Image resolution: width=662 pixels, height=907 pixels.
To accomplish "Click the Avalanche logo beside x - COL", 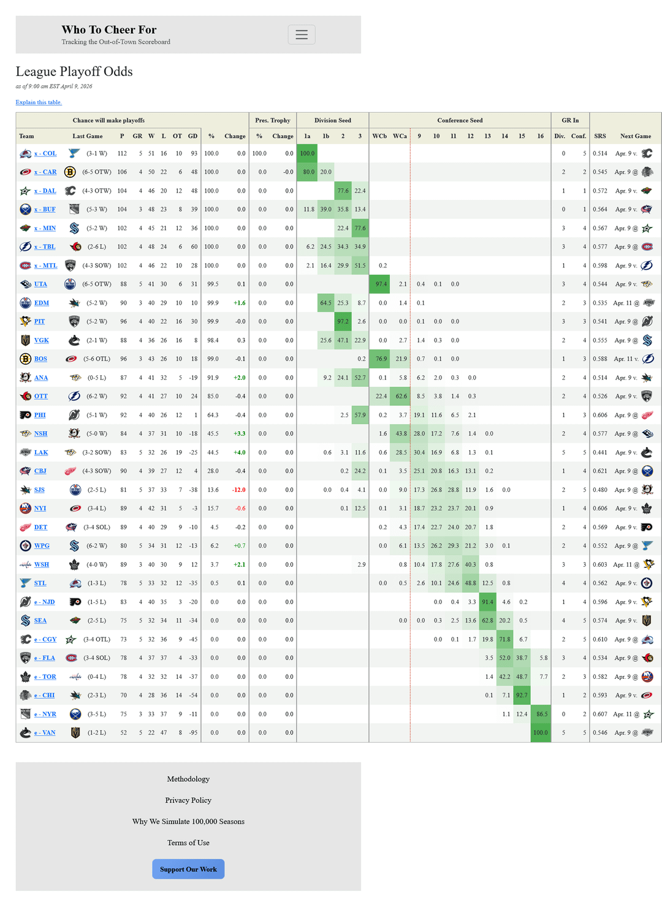I will (x=25, y=154).
